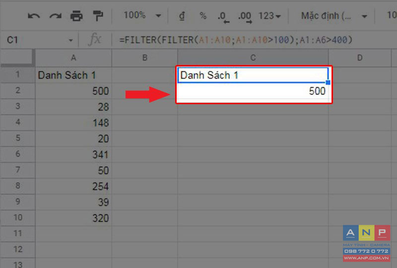Click the C1 name box
The image size is (397, 268).
(x=35, y=40)
